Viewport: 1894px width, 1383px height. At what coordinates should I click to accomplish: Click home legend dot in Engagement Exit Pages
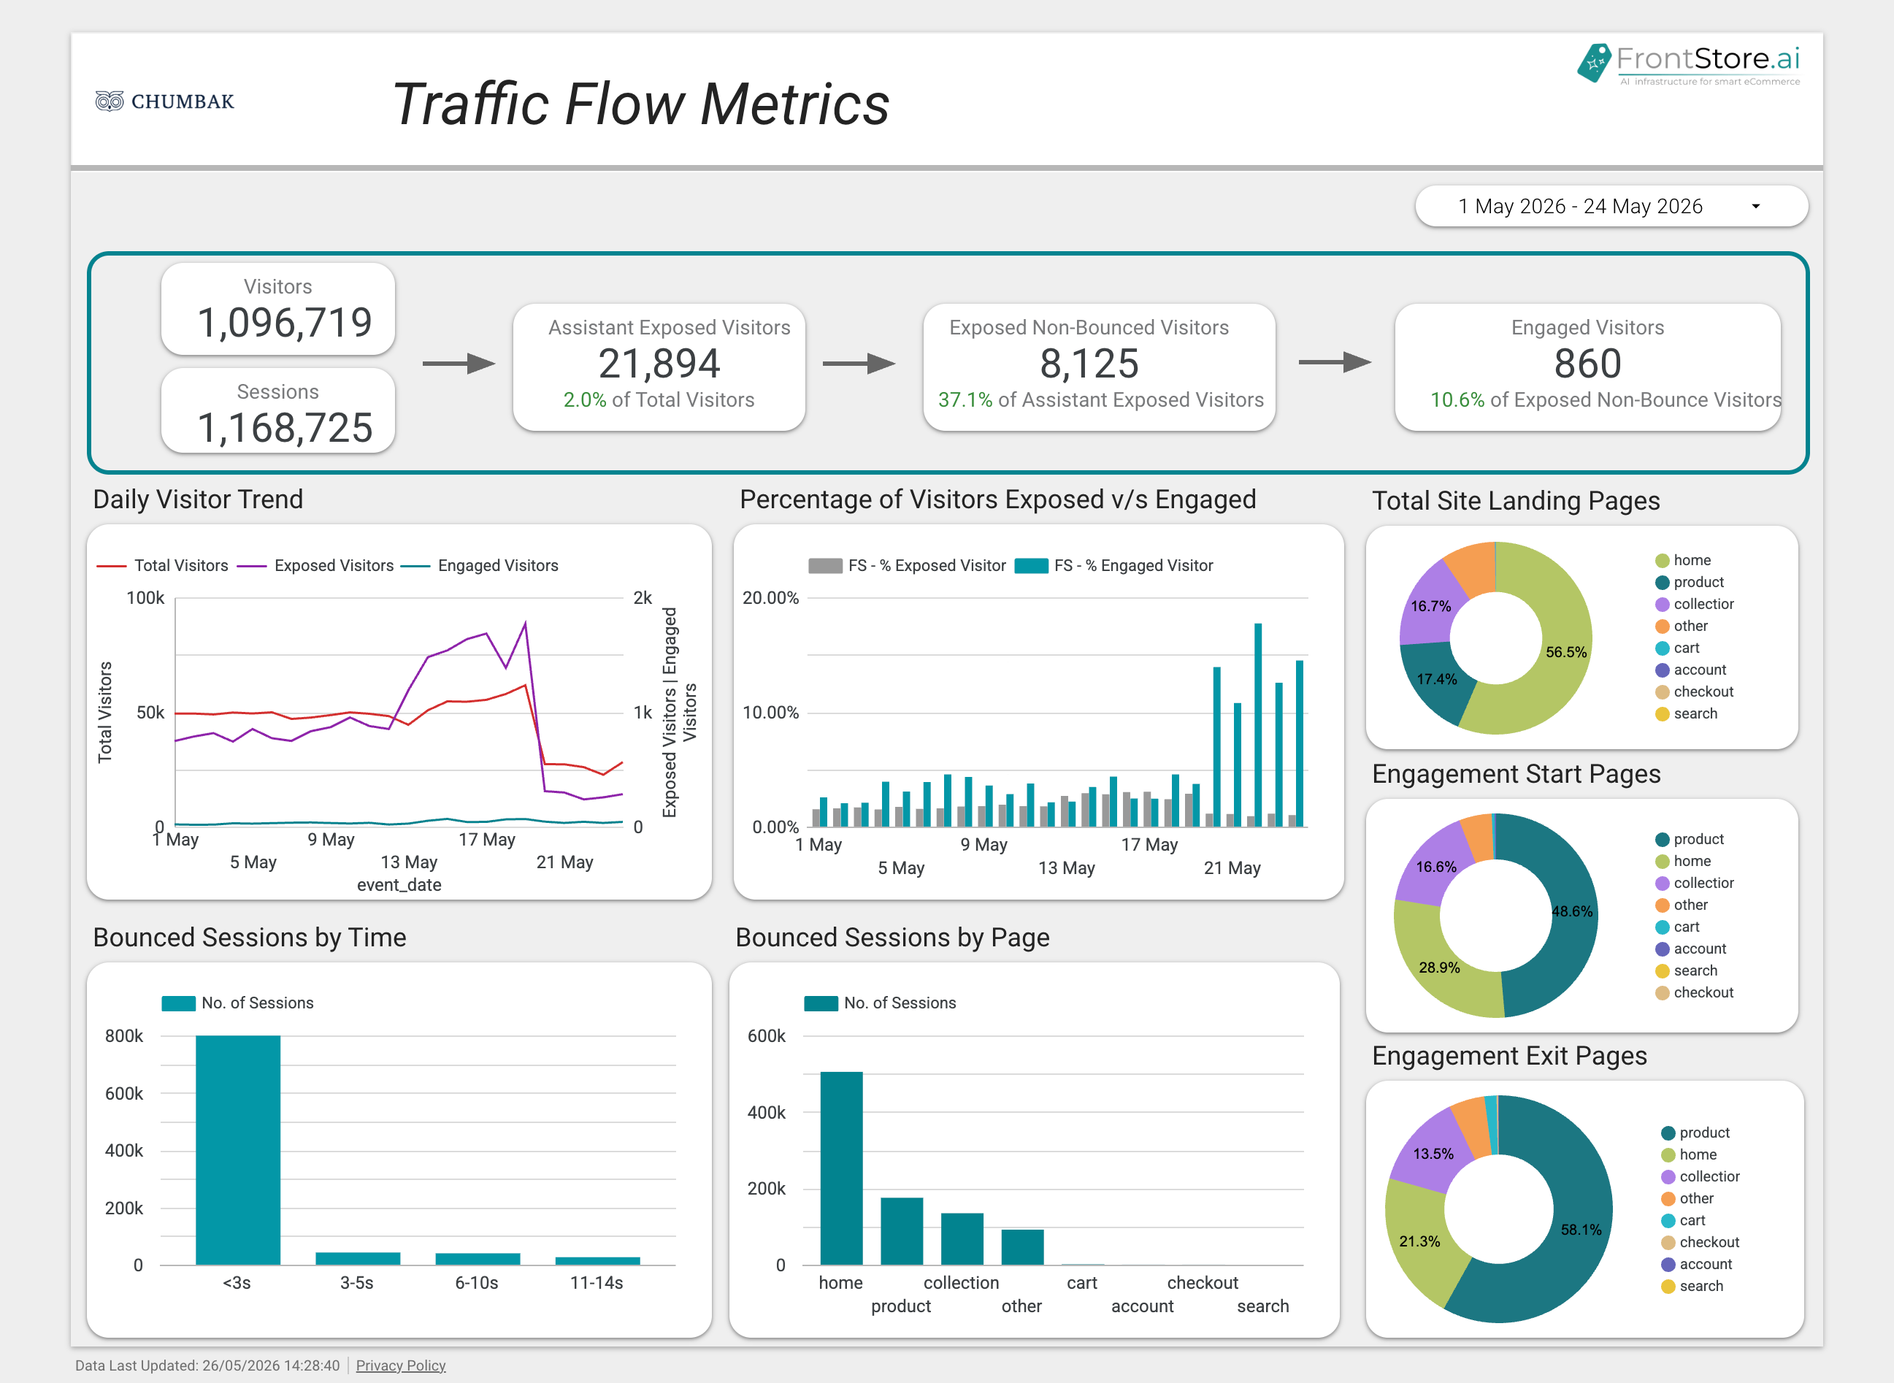point(1668,1154)
